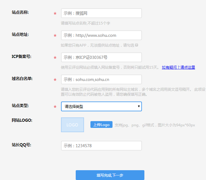The height and width of the screenshot is (180, 206).
Task: Select the ICP备案号 input box
Action: click(x=101, y=57)
